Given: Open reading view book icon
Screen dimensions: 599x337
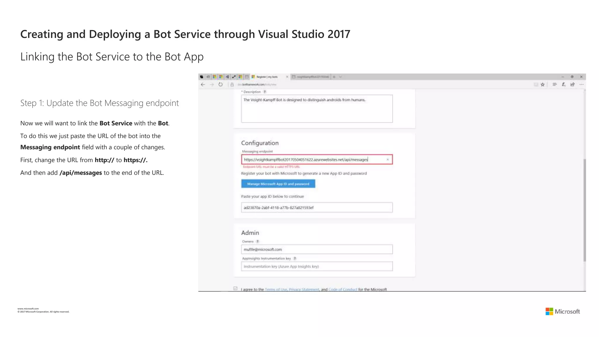Looking at the screenshot, I should click(536, 85).
